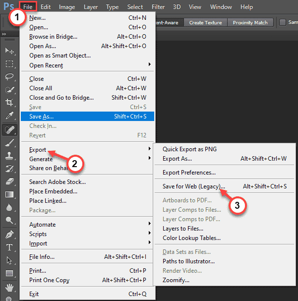298x301 pixels.
Task: Select the Hand tool
Action: click(9, 288)
